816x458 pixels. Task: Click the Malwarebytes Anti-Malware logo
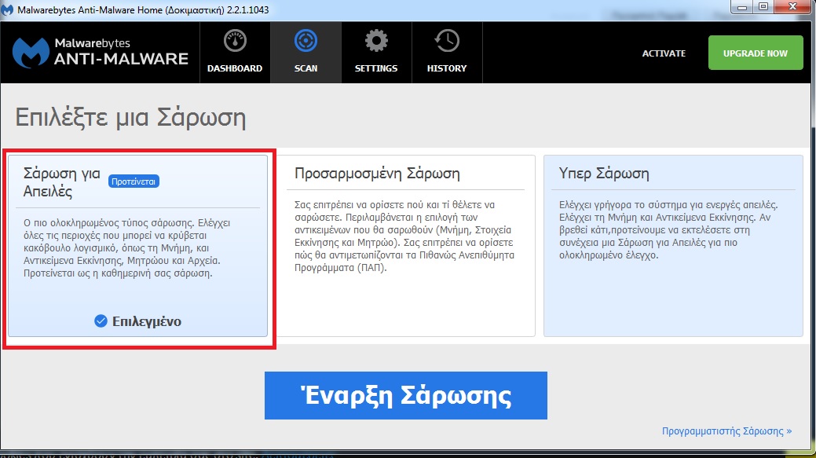point(100,53)
